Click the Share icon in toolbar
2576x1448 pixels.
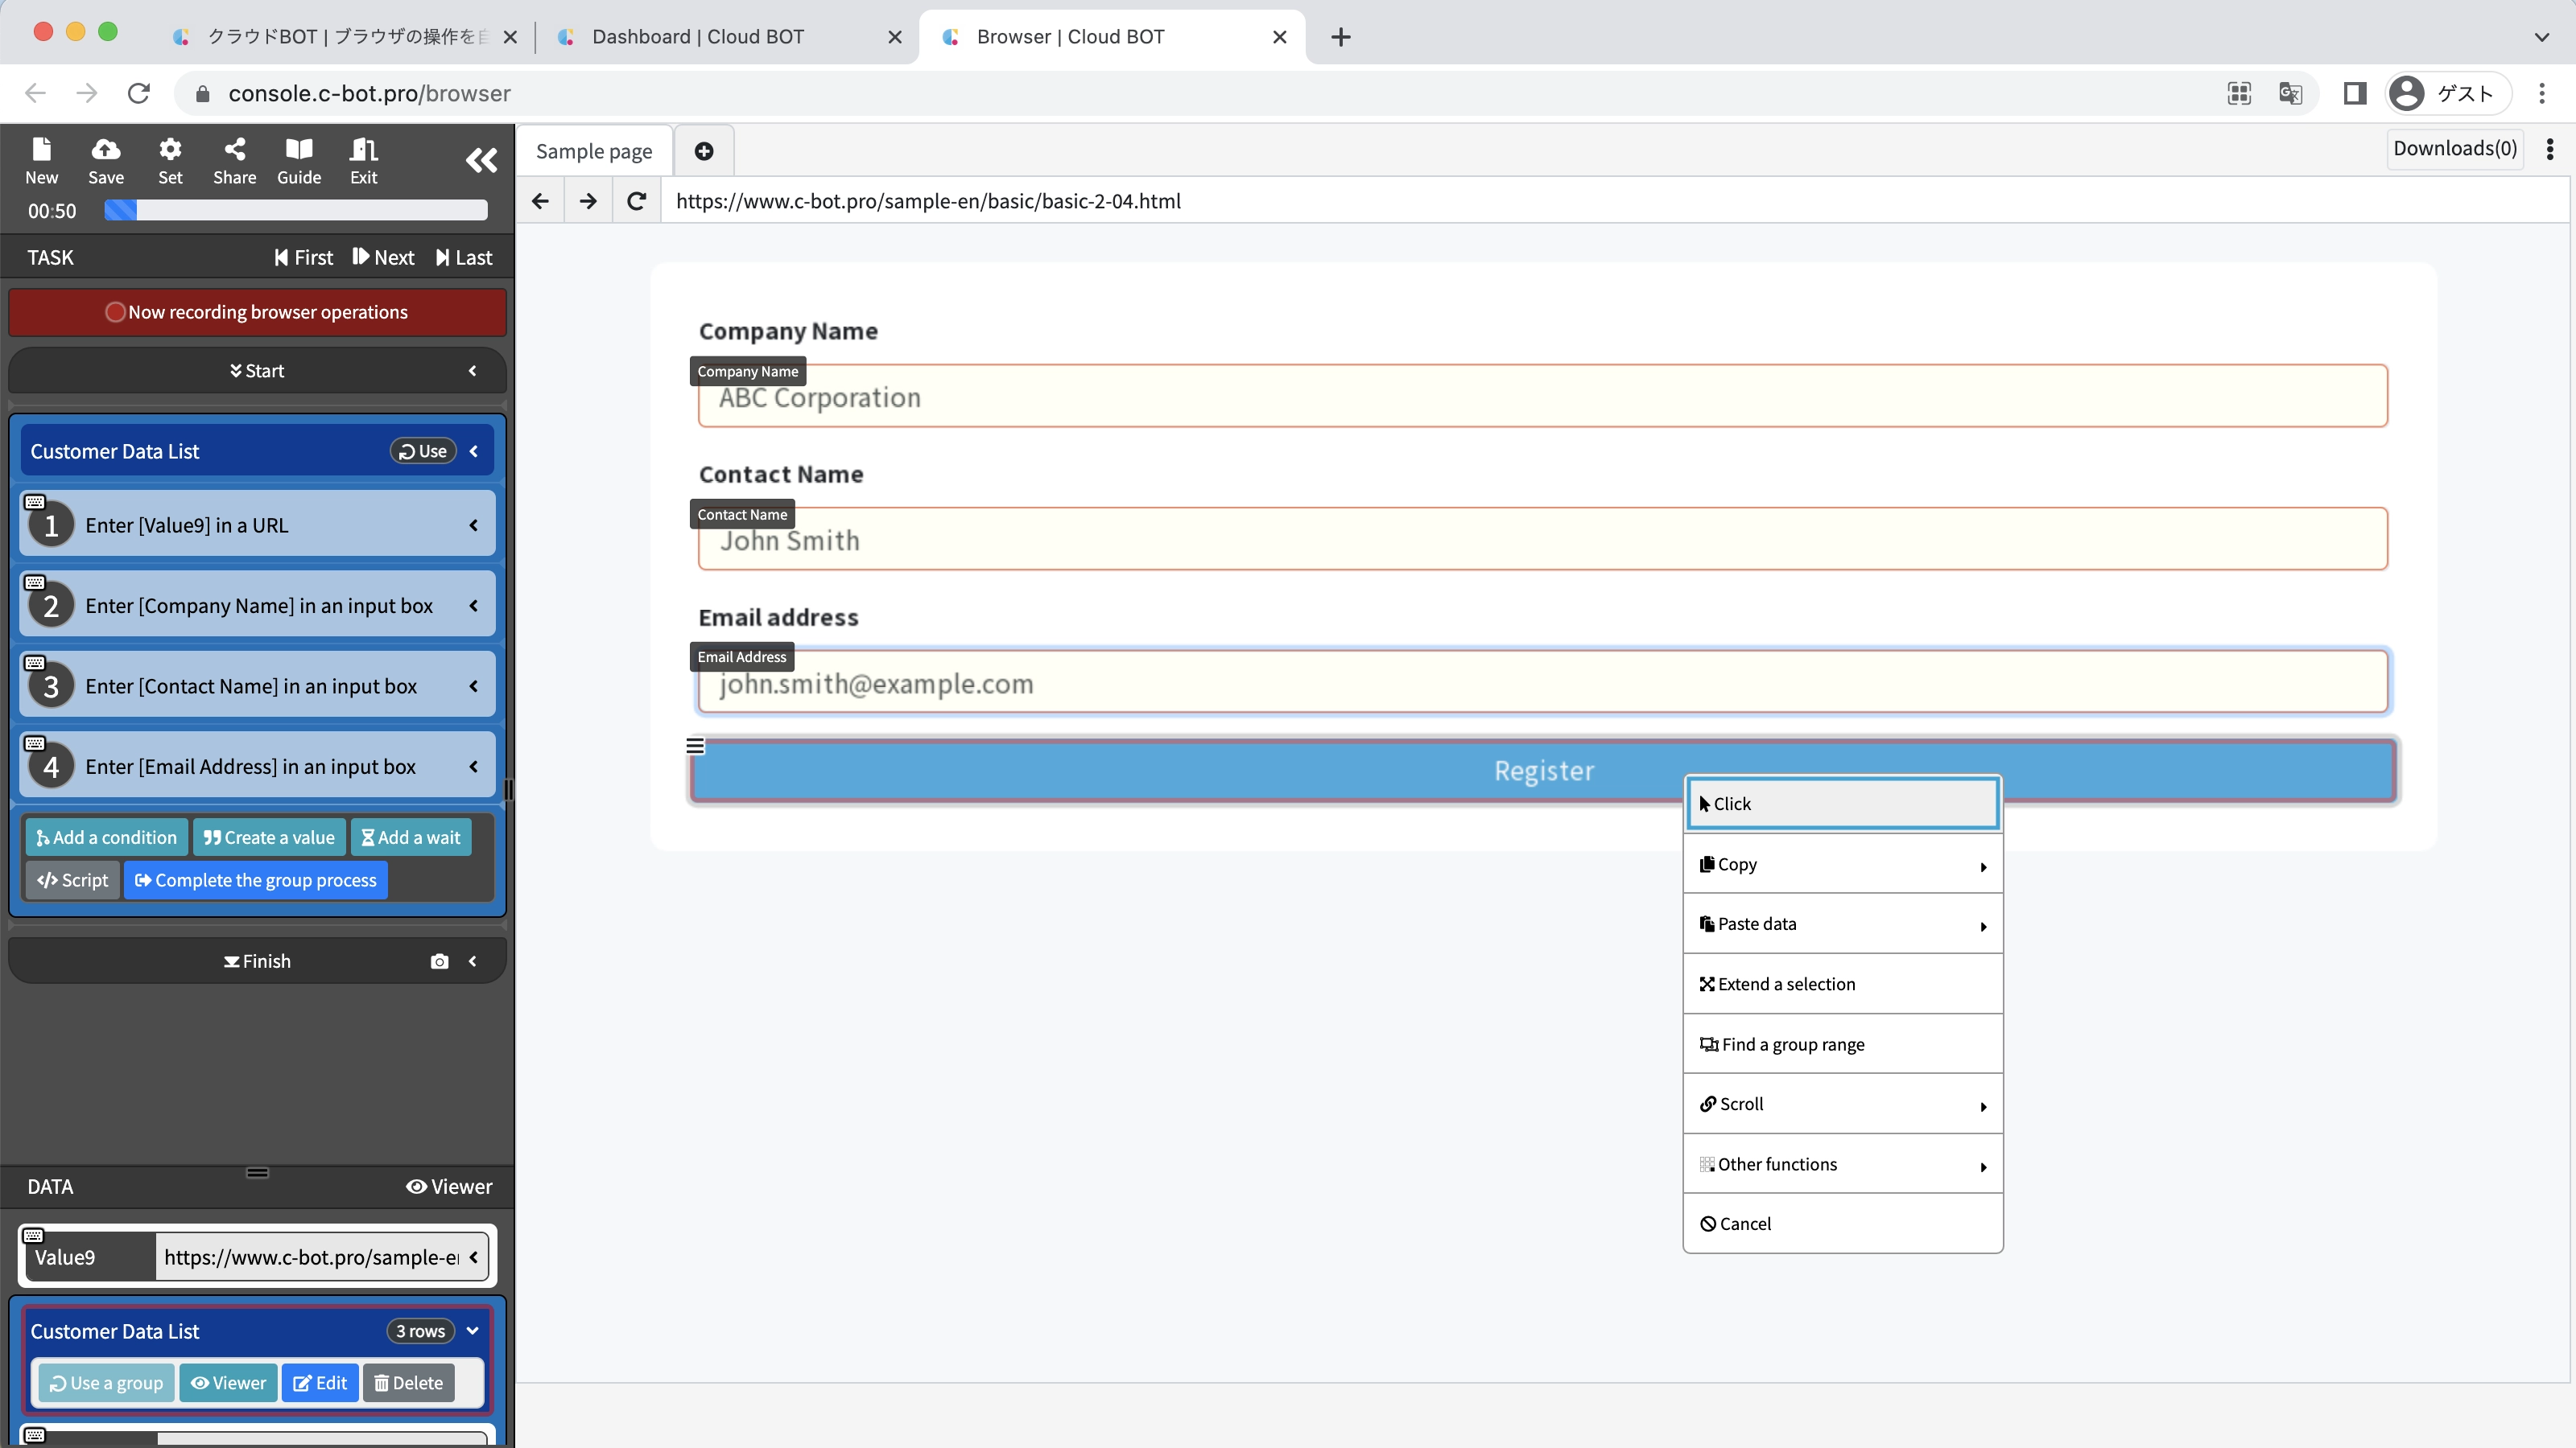pyautogui.click(x=234, y=160)
